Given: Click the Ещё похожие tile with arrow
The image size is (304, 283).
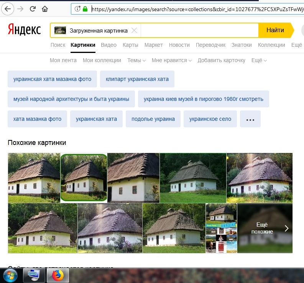Looking at the screenshot, I should tap(265, 228).
